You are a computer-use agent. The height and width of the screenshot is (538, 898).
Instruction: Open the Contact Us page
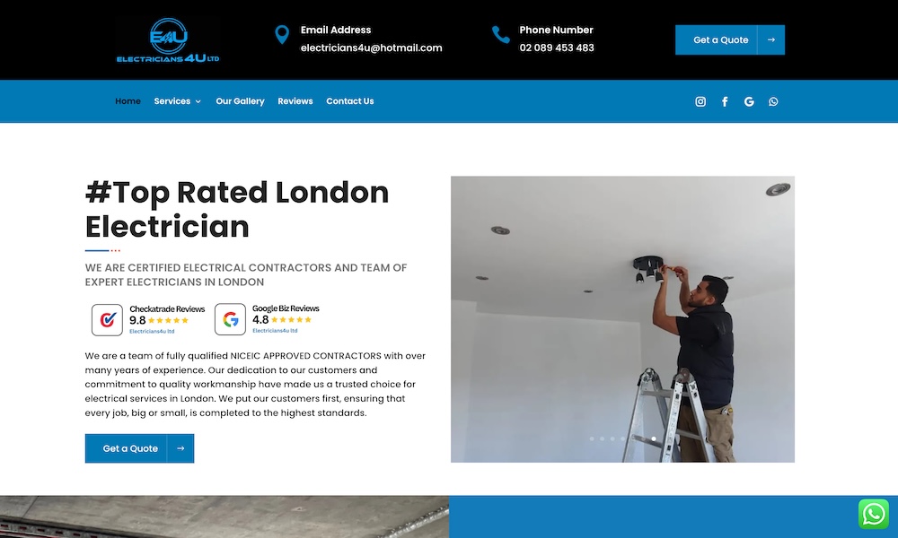pyautogui.click(x=350, y=101)
